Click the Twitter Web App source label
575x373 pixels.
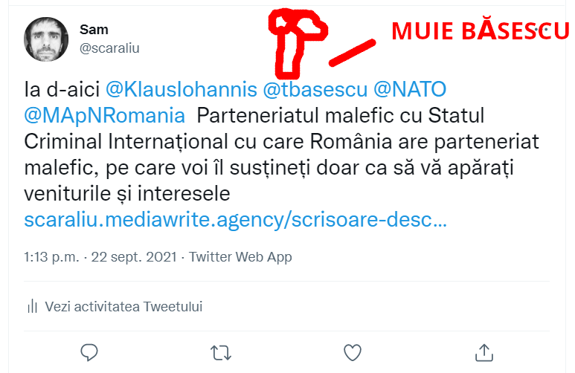click(240, 257)
